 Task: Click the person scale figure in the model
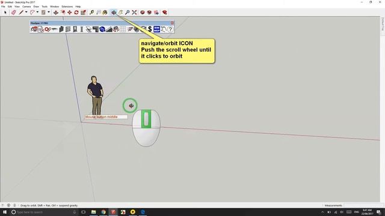pos(96,96)
